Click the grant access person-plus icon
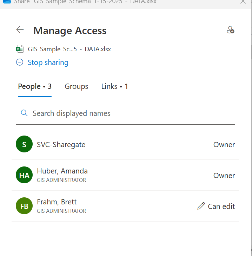 [230, 30]
